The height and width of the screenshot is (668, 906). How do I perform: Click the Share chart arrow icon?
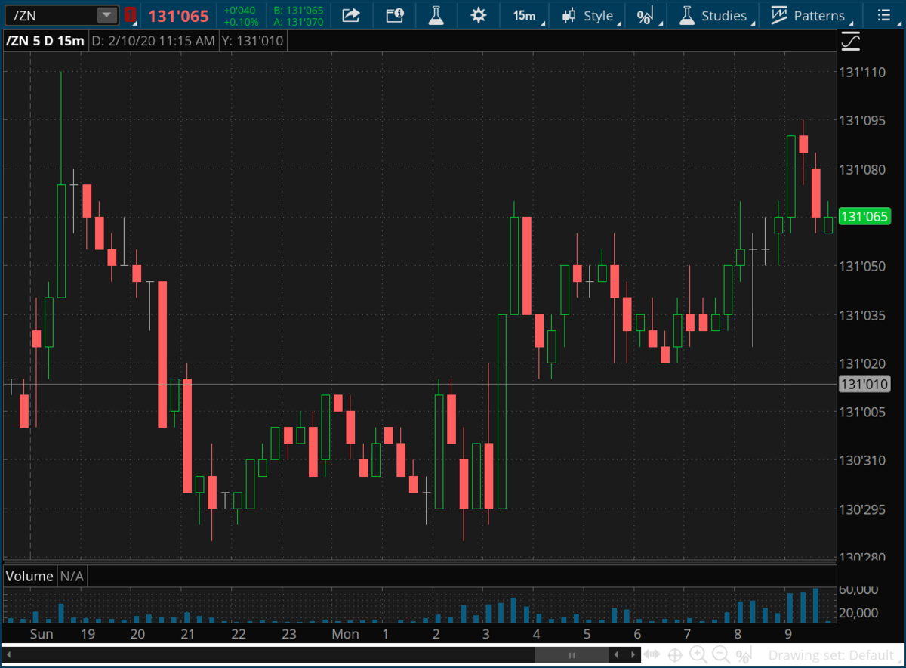pos(350,15)
